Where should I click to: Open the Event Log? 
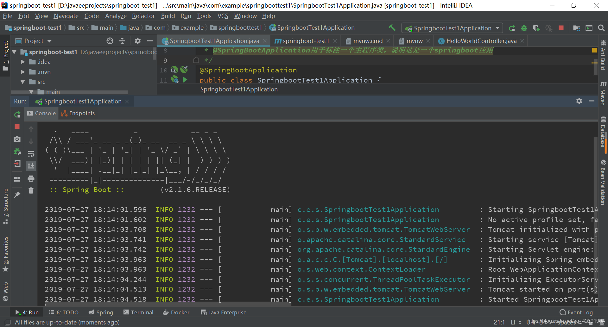(x=576, y=312)
